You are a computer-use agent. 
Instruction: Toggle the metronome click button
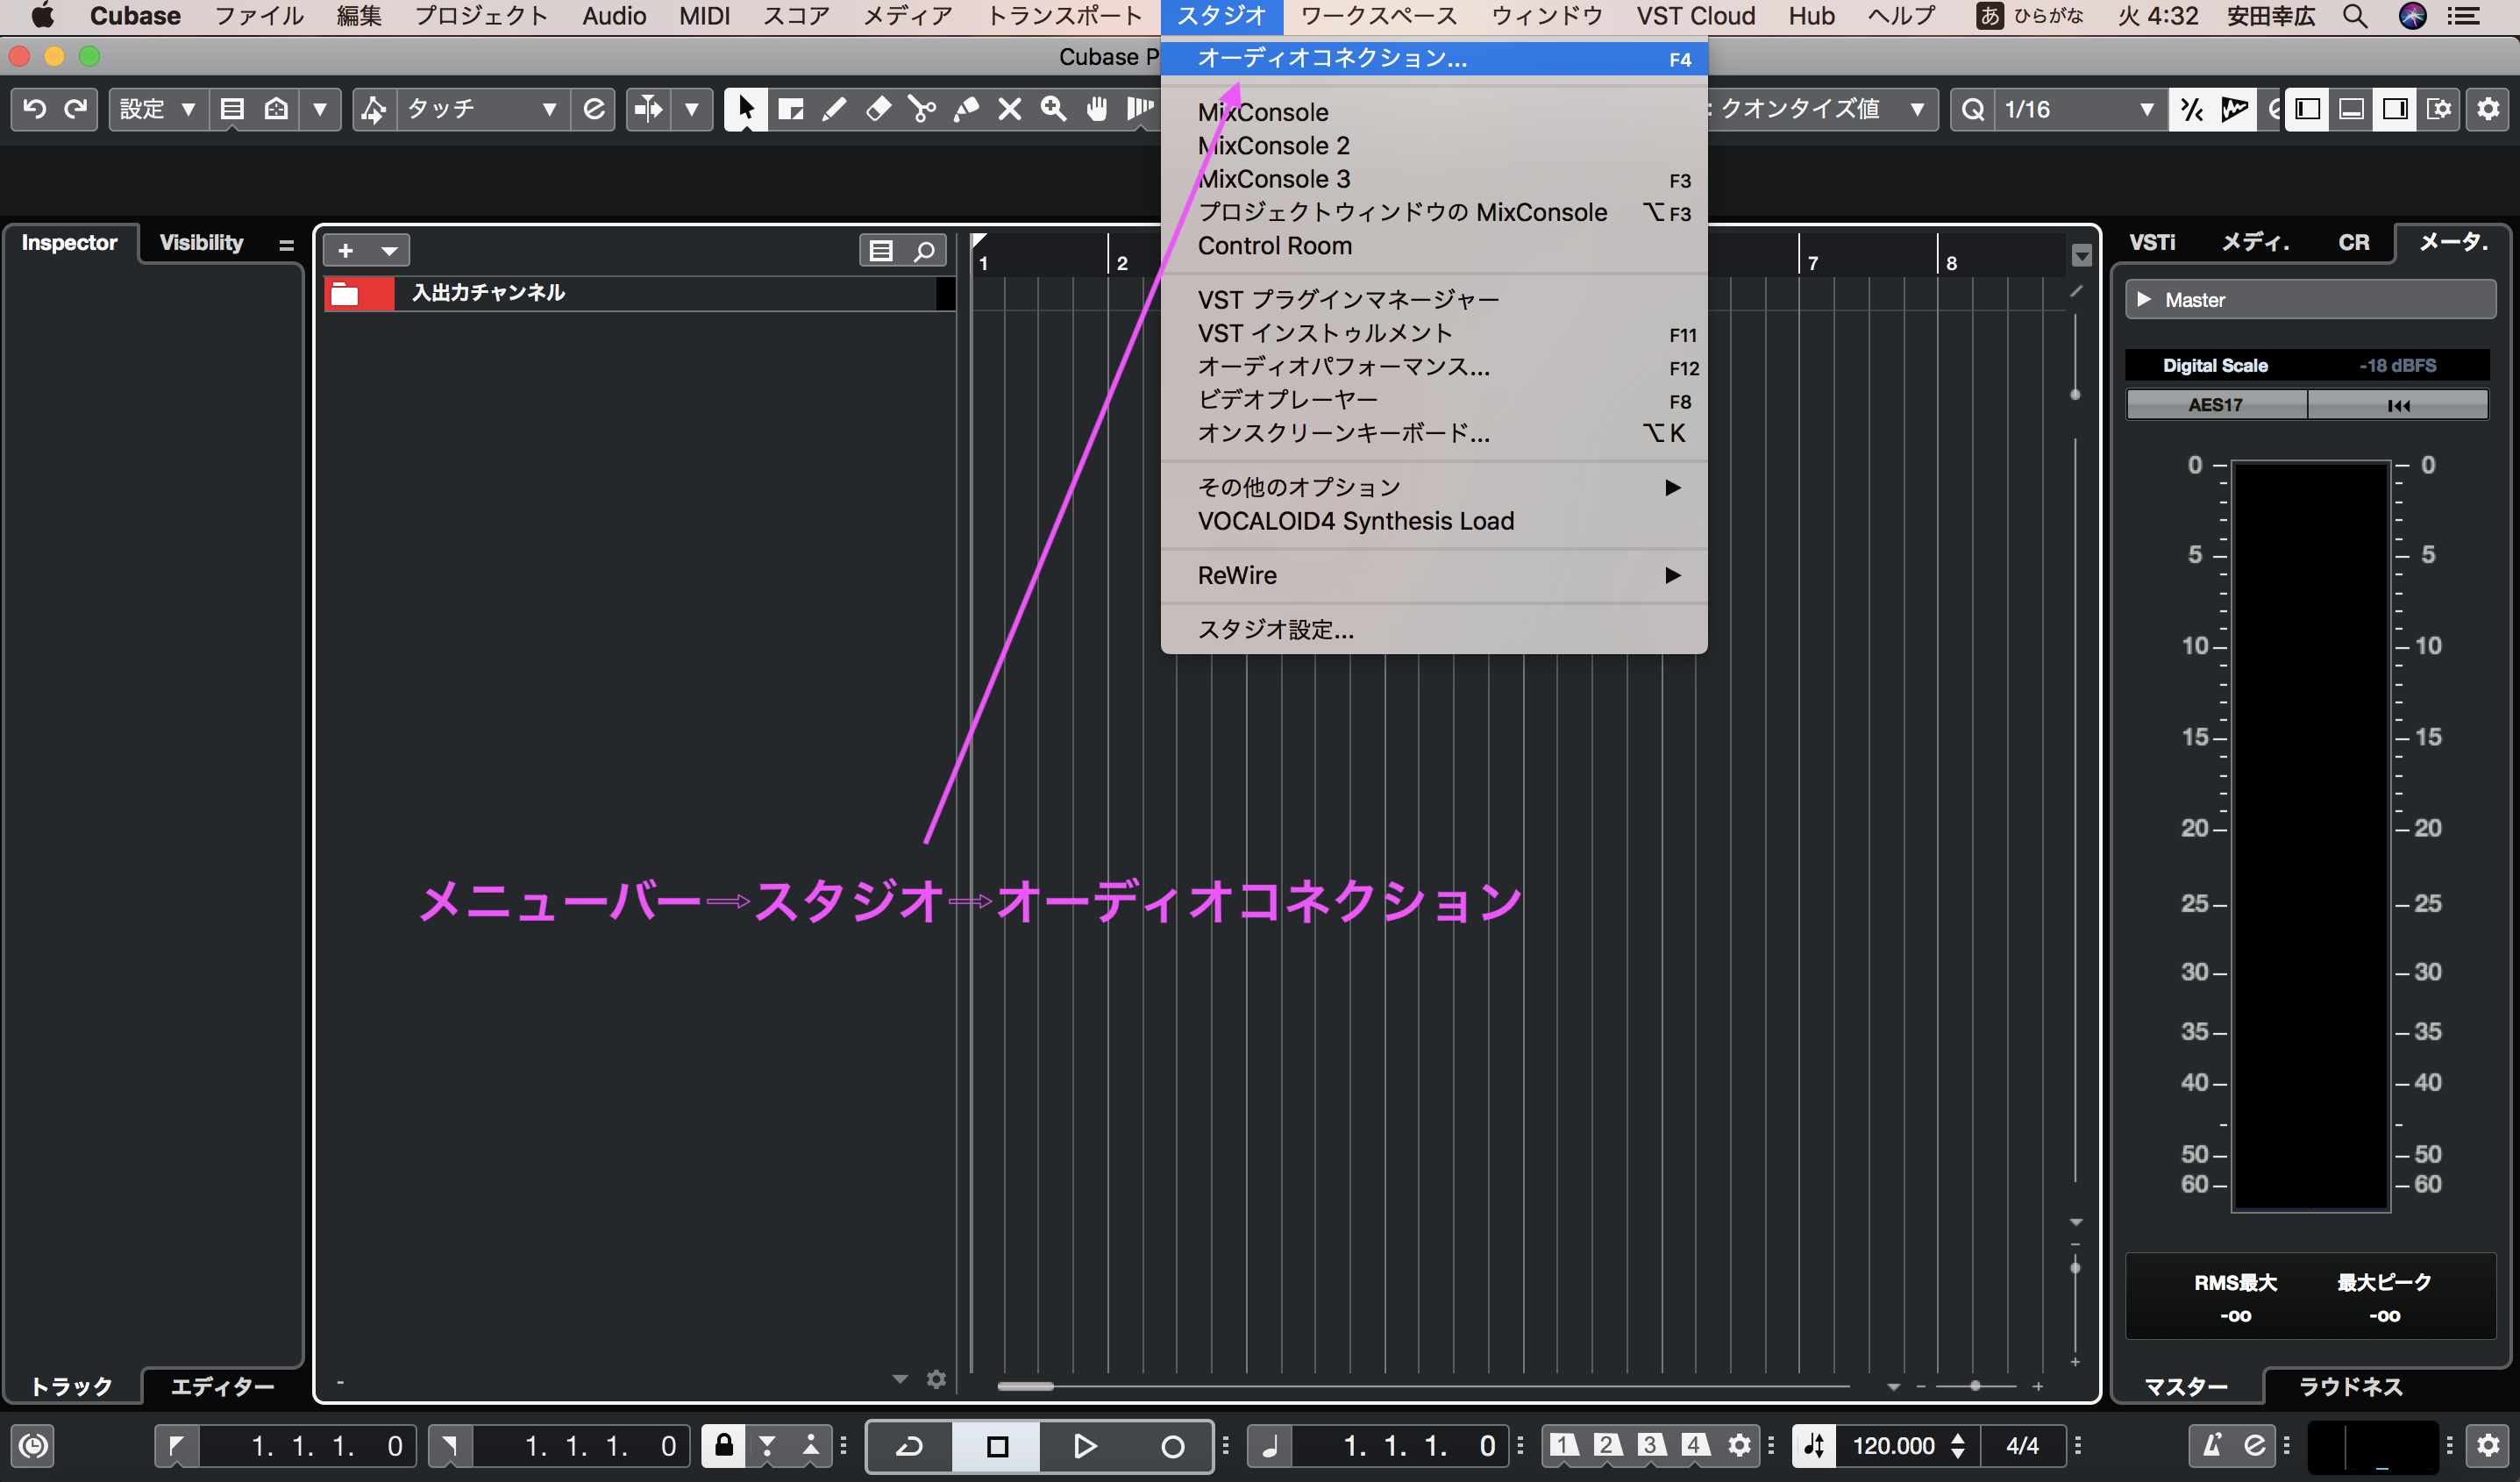(2211, 1446)
